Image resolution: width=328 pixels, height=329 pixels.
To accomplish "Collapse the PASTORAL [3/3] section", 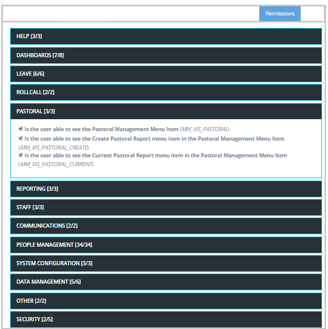I will 166,111.
